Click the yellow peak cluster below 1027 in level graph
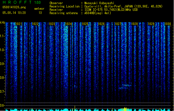This screenshot has width=174, height=111. 125,109
